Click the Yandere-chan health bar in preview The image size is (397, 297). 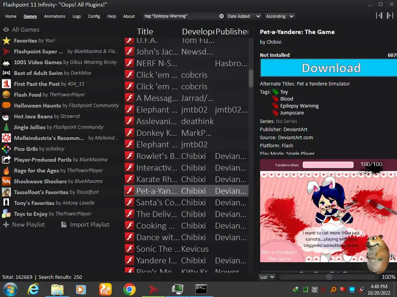pos(328,165)
